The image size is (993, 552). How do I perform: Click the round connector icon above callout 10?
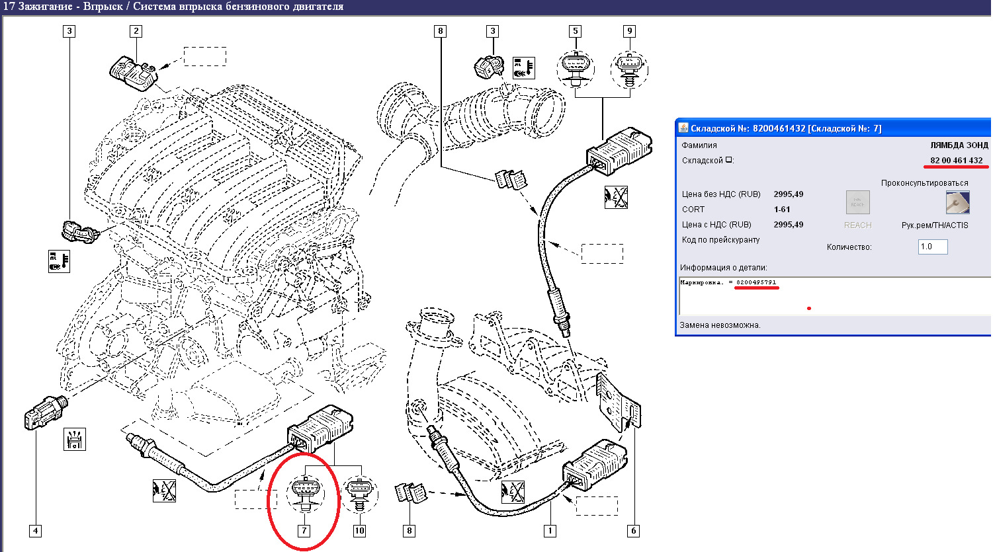click(359, 493)
